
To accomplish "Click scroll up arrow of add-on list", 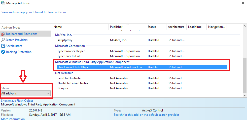I will (245, 26).
